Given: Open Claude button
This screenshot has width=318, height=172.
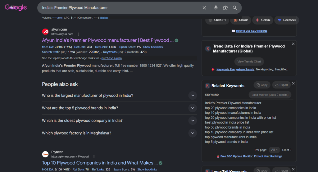Looking at the screenshot, I should coord(241,20).
